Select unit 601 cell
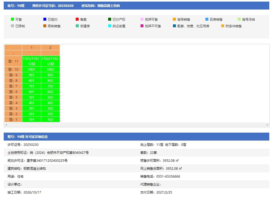273x198 pixels. click(32, 92)
